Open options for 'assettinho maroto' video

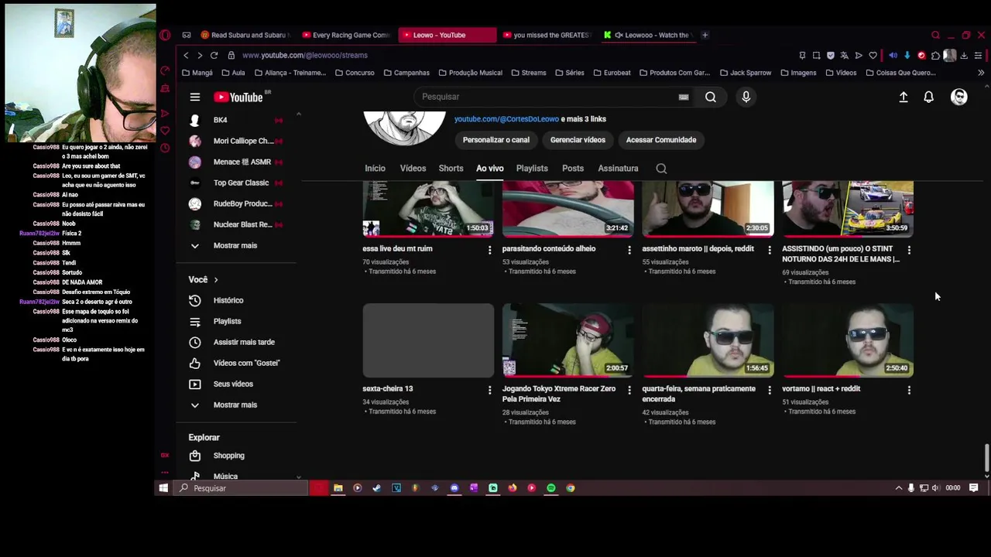[769, 250]
